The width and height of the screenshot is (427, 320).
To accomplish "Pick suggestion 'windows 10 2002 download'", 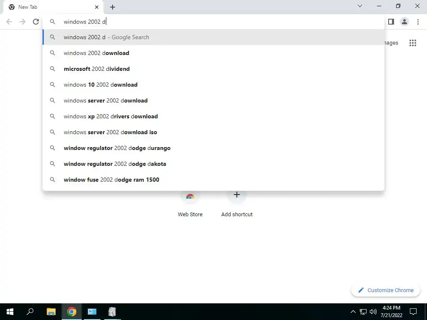I will [213, 85].
